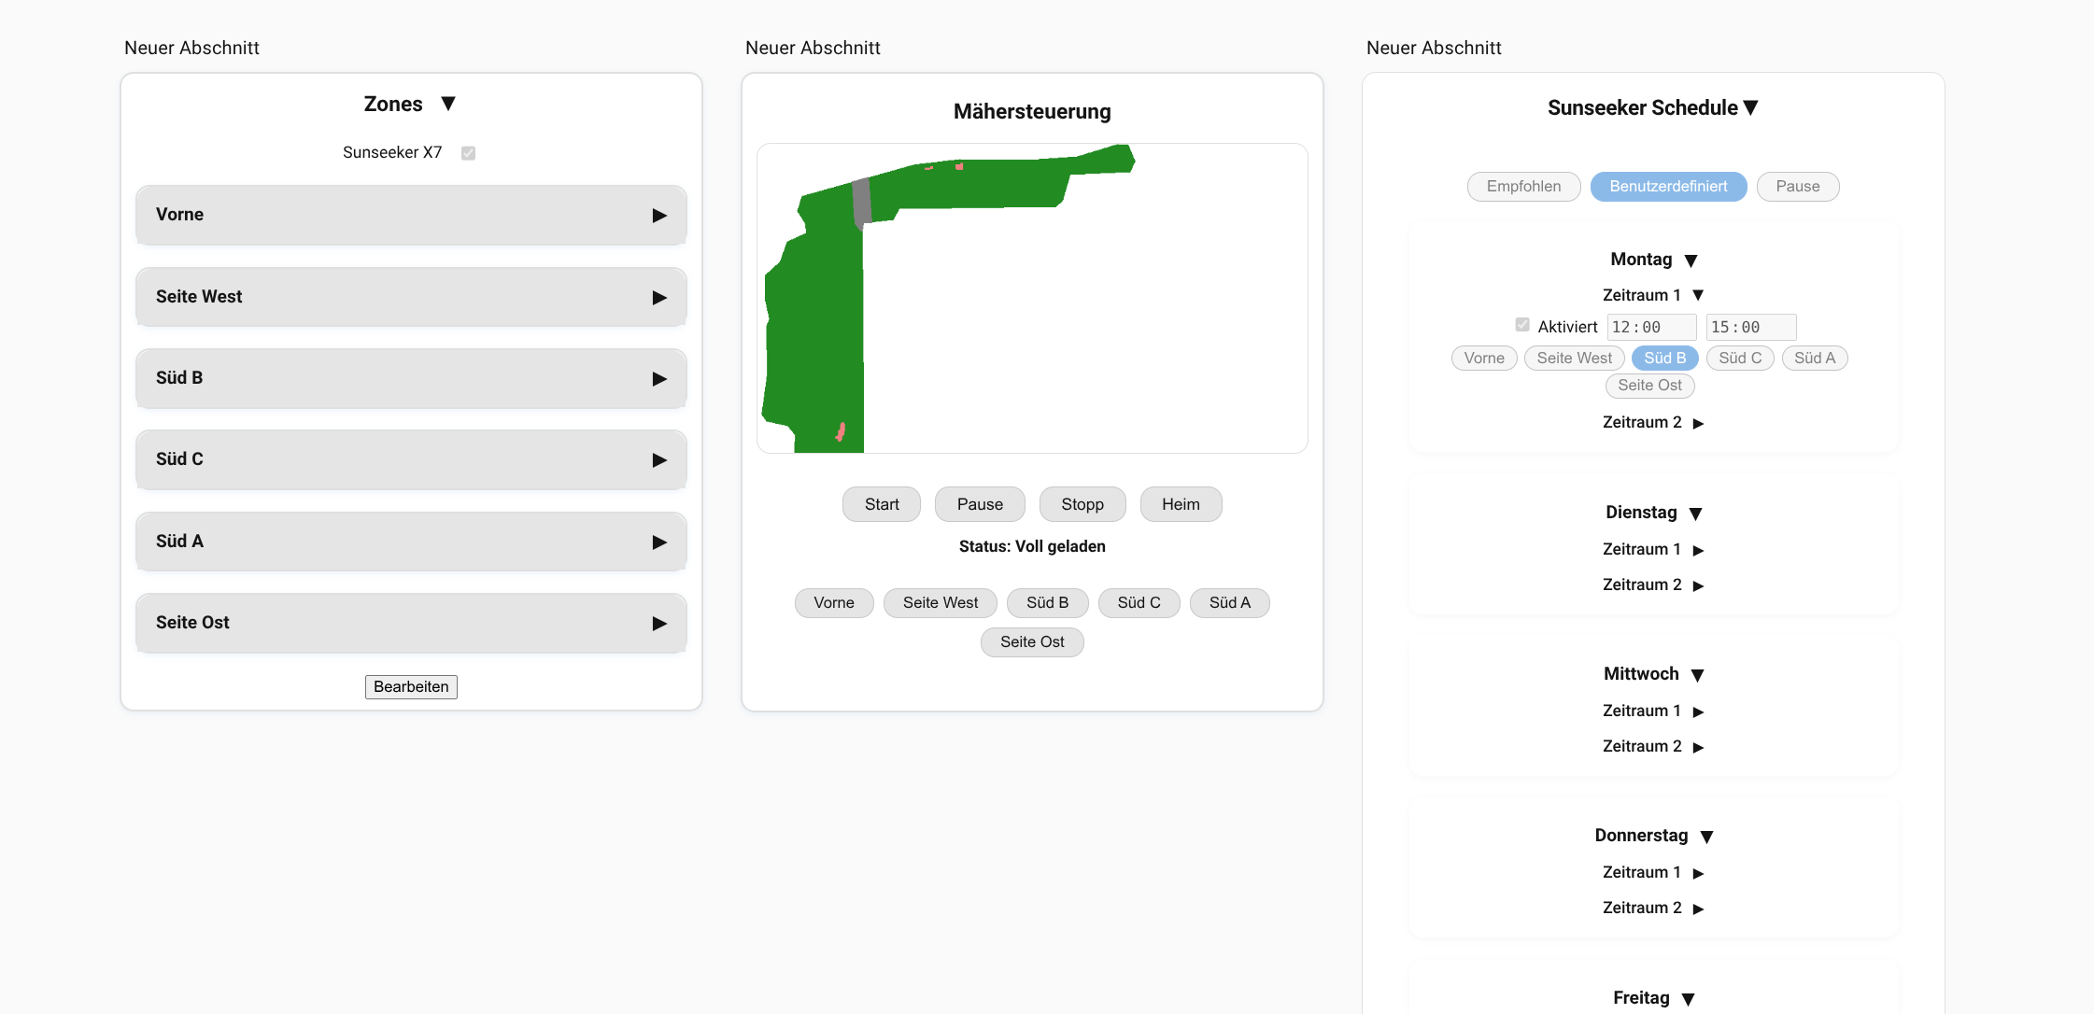
Task: Expand the Süd A zone arrow
Action: point(659,542)
